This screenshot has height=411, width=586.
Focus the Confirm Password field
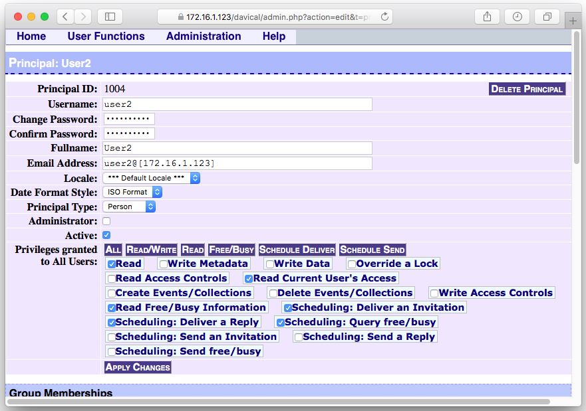(129, 133)
